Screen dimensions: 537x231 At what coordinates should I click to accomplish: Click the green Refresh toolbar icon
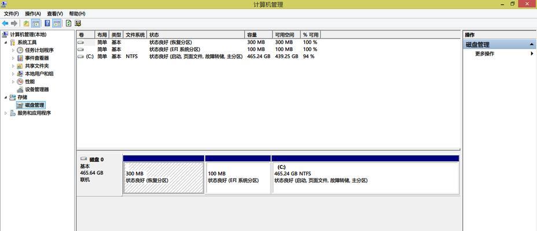click(69, 23)
